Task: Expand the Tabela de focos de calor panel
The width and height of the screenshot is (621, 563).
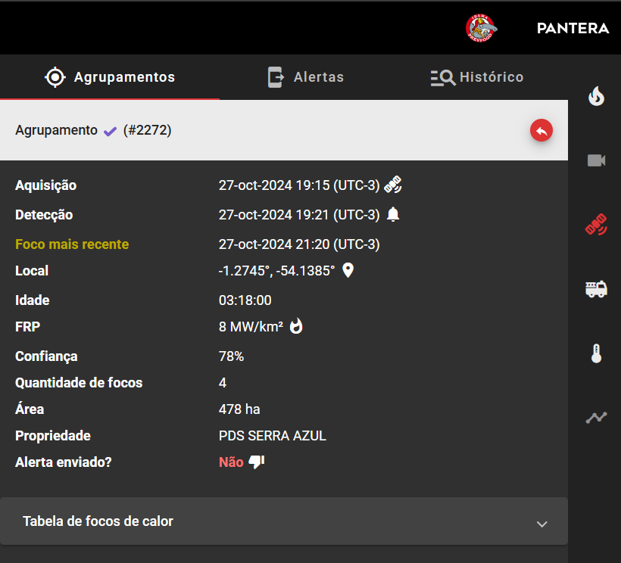Action: click(x=283, y=521)
